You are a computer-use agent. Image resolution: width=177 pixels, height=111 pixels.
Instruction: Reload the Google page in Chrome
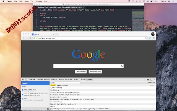[x=30, y=38]
